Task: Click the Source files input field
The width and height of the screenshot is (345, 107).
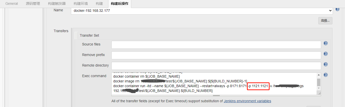Action: [216, 45]
